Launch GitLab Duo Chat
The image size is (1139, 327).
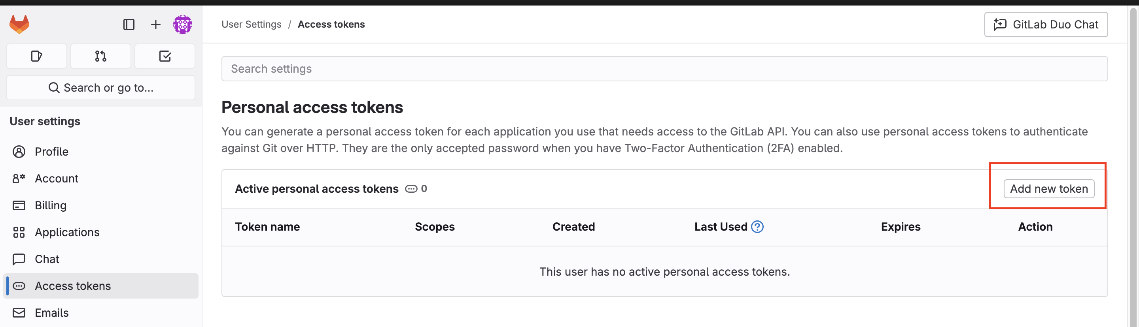[x=1046, y=24]
